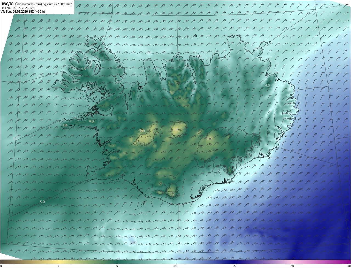
Task: Click the 15 tick on the color scale
Action: pos(234,266)
